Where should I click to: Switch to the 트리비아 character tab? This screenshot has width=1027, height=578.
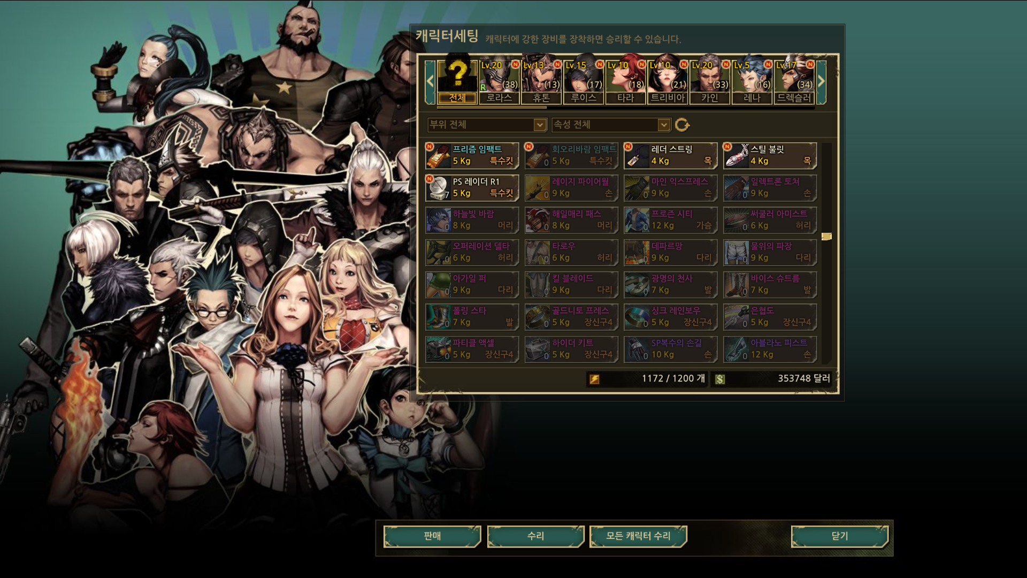click(668, 81)
